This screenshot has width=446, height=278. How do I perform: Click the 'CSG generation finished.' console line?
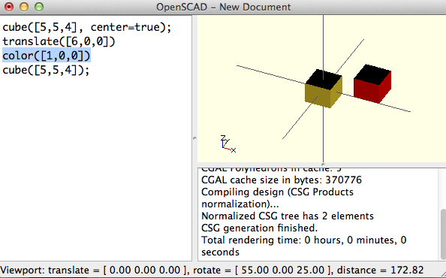point(259,228)
